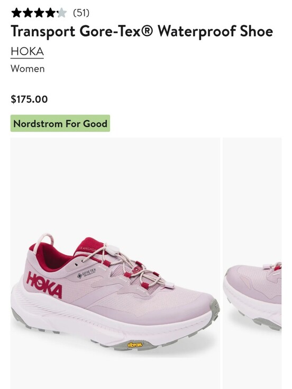This screenshot has height=389, width=292.
Task: Click the Women category label
Action: tap(28, 68)
